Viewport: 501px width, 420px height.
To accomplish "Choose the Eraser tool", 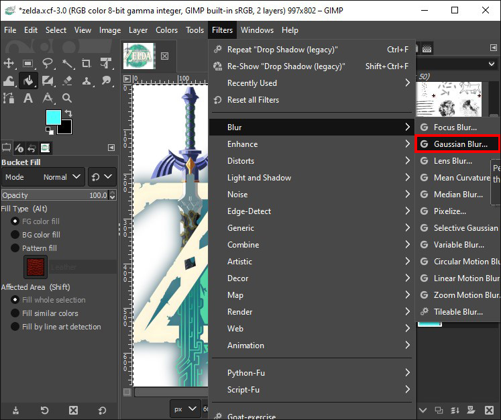I will click(x=67, y=81).
